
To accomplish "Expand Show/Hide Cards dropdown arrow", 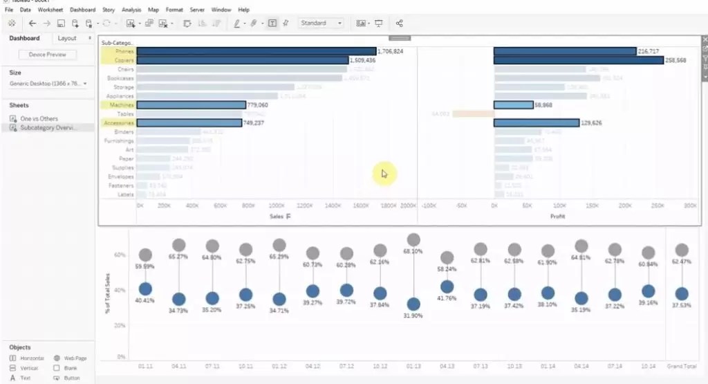I will (x=369, y=24).
